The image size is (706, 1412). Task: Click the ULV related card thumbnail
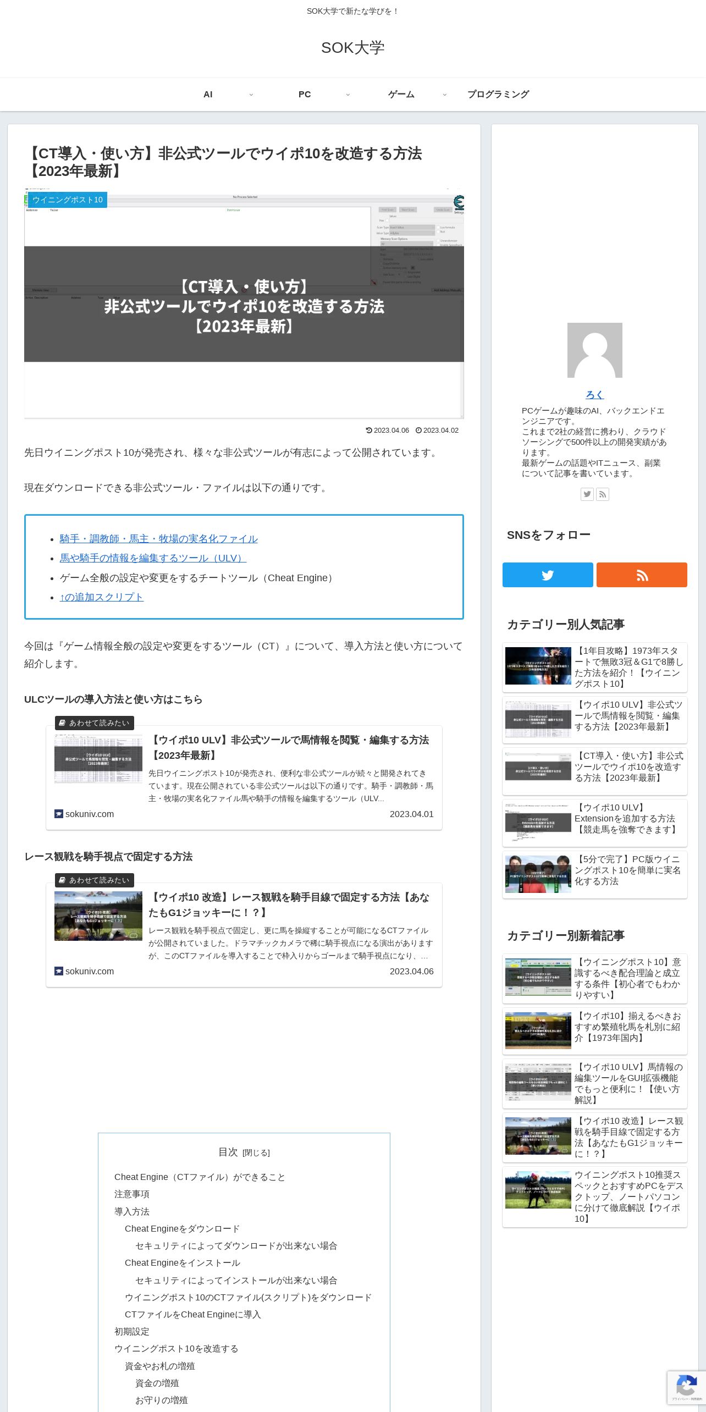(x=98, y=759)
